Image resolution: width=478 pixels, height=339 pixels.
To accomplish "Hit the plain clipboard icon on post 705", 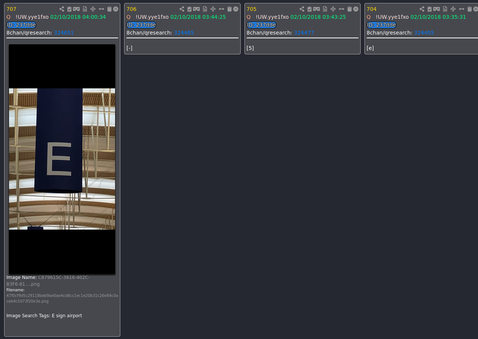I will (349, 9).
